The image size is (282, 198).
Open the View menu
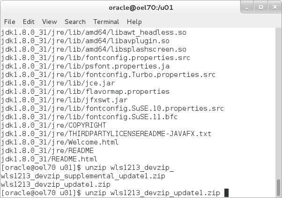tap(49, 22)
